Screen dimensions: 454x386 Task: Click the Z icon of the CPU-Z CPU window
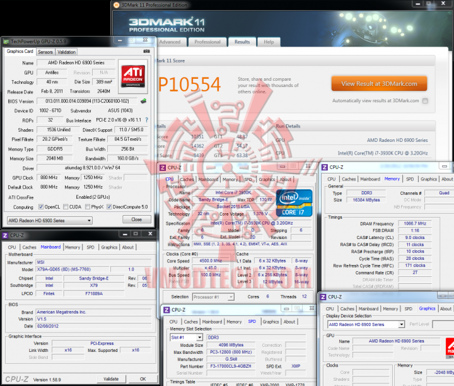[x=163, y=167]
